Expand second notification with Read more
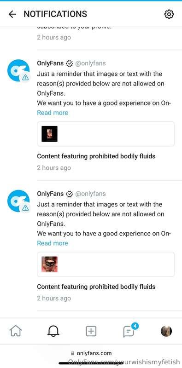Screen dimensions: 182x368 tap(53, 243)
